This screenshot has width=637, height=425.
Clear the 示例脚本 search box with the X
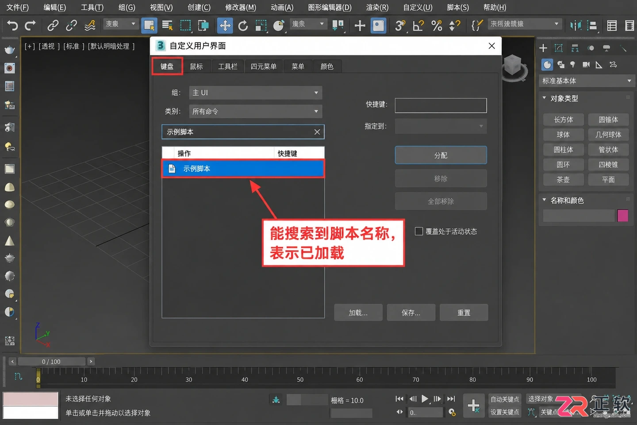[317, 132]
